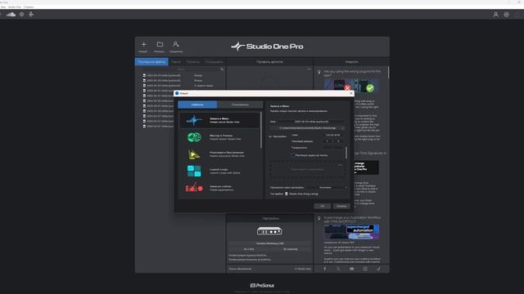Open the YouTube icon in news footer

coord(351,269)
